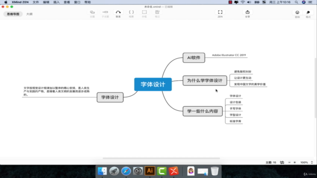Select subtopic 标准字库
Screen dimensions: 317x178
point(235,121)
